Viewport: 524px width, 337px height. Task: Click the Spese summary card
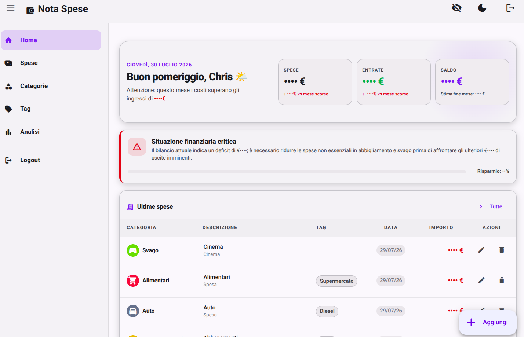click(x=315, y=82)
